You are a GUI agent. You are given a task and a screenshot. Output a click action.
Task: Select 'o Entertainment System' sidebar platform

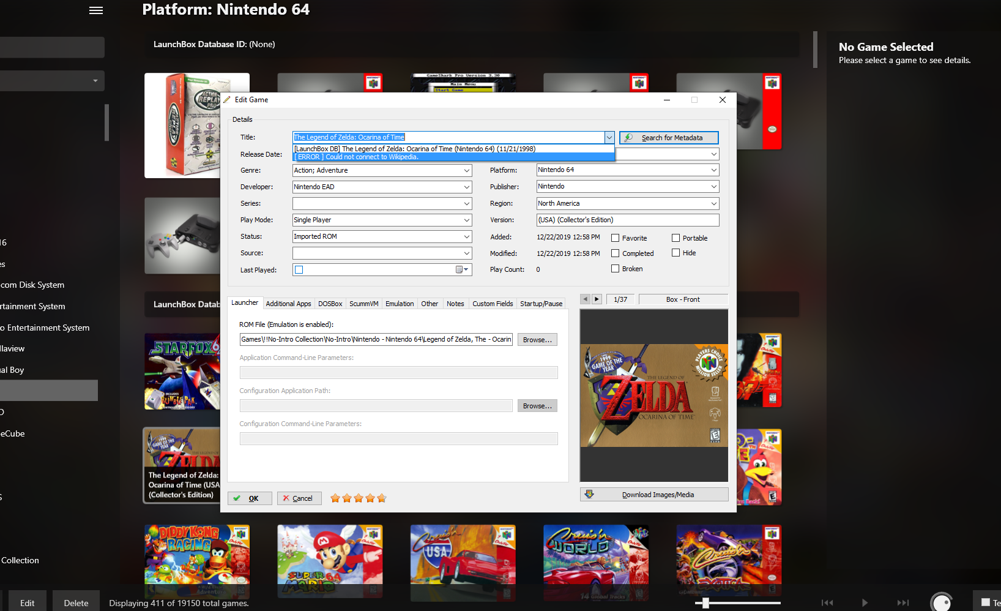[x=45, y=328]
